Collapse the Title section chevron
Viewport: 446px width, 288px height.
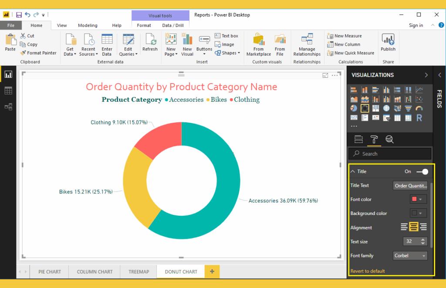point(353,171)
